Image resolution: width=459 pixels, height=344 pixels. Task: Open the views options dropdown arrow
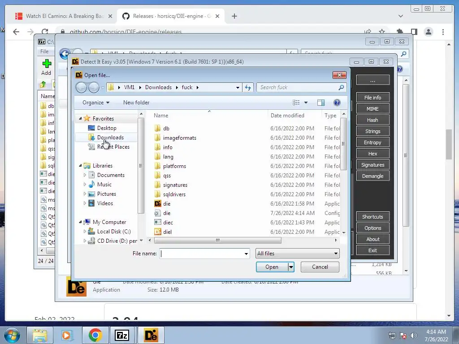tap(306, 103)
